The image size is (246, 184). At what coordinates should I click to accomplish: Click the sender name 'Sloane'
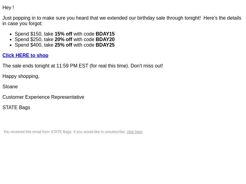10,87
